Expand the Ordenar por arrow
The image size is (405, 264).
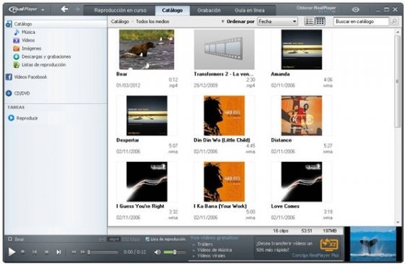click(223, 22)
